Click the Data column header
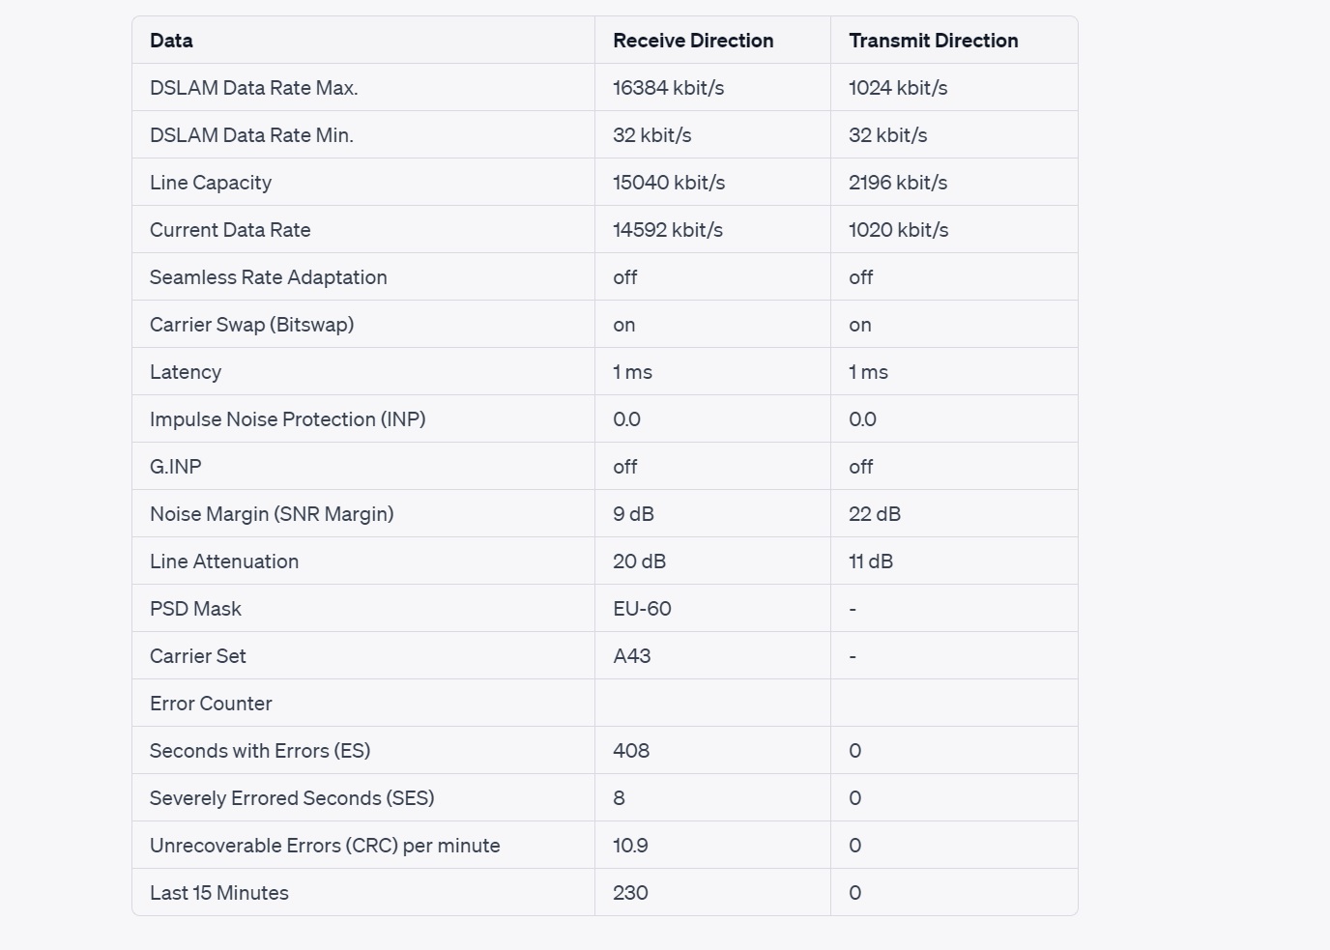Screen dimensions: 1330x950 tap(171, 41)
